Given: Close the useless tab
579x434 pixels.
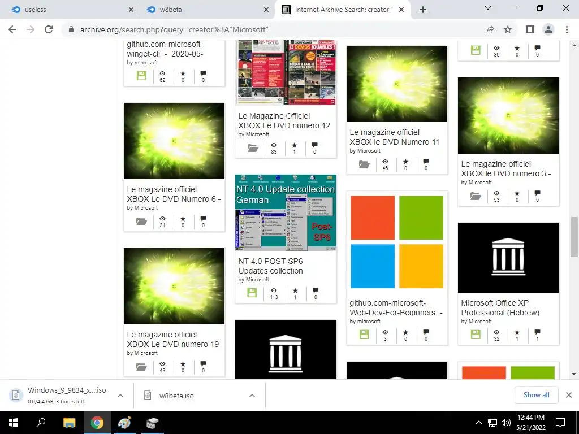Looking at the screenshot, I should (x=131, y=10).
